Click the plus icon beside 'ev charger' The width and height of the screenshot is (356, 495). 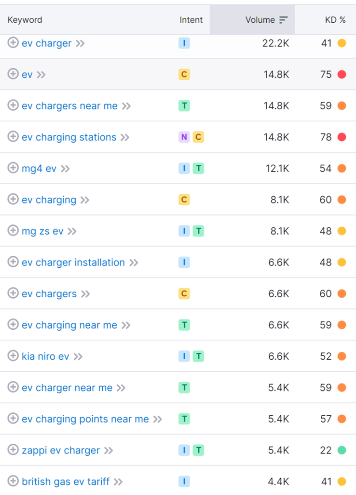coord(13,43)
